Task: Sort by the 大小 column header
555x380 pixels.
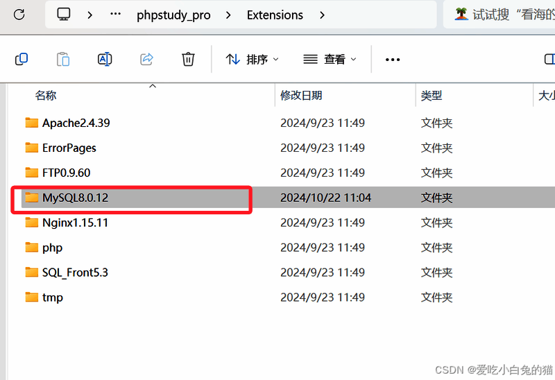Action: point(546,95)
